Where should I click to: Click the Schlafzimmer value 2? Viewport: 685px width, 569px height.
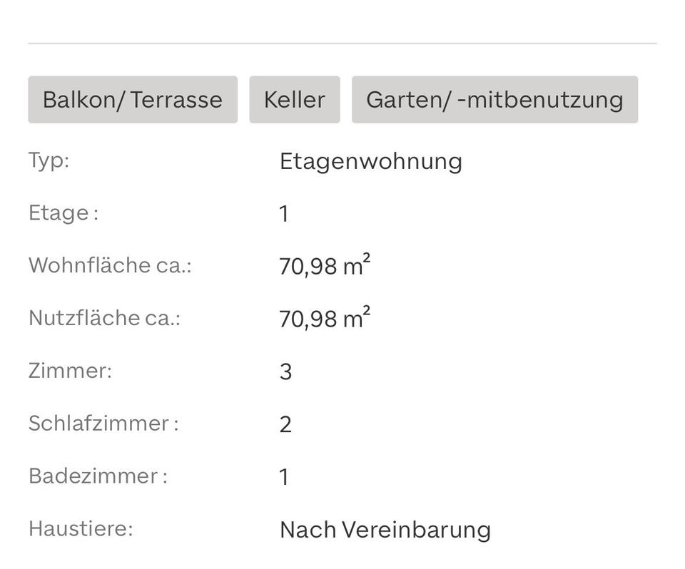click(285, 425)
